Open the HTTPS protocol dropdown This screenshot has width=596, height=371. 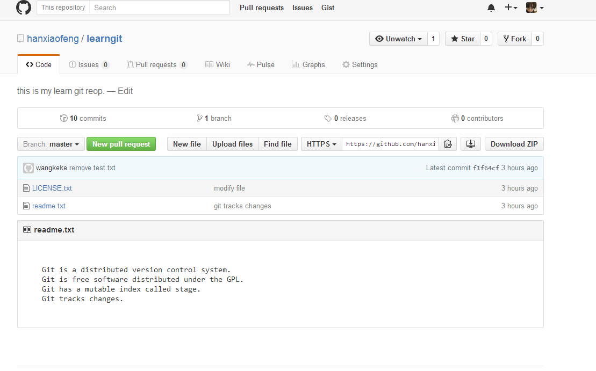click(321, 144)
